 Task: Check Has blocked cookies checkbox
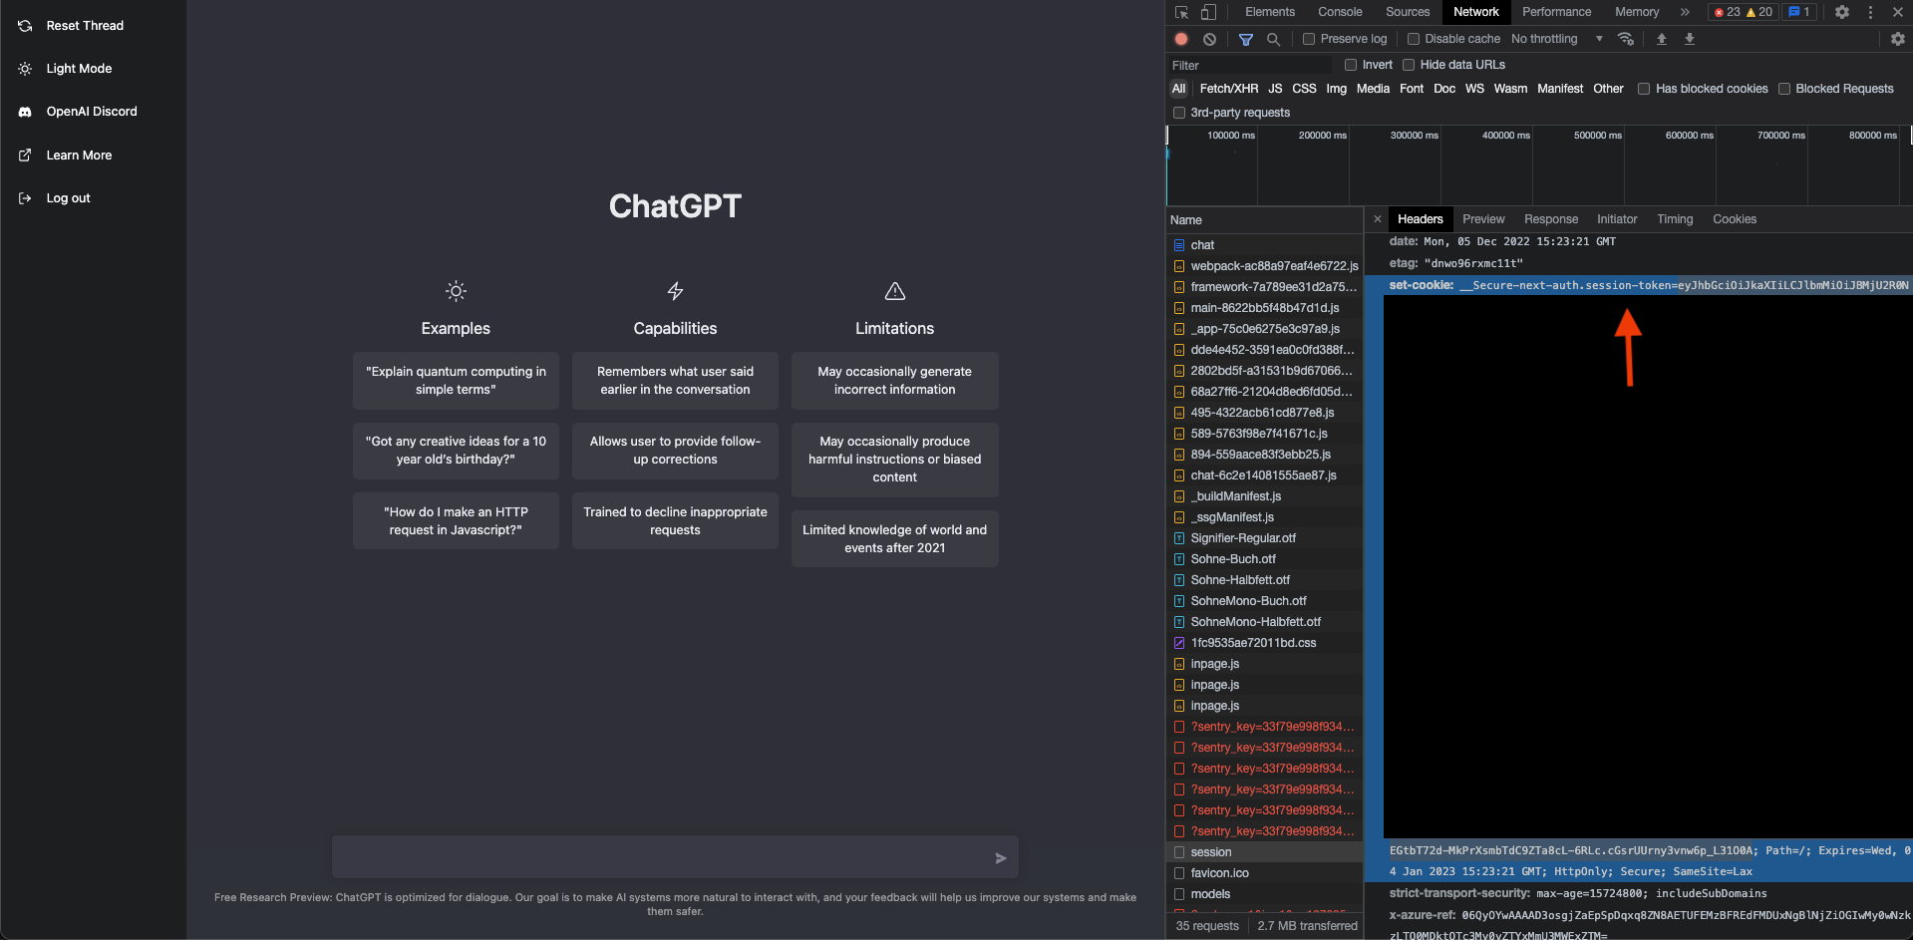(x=1644, y=89)
